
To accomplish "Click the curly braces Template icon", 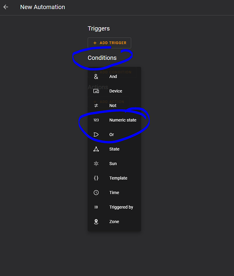I will pos(96,178).
